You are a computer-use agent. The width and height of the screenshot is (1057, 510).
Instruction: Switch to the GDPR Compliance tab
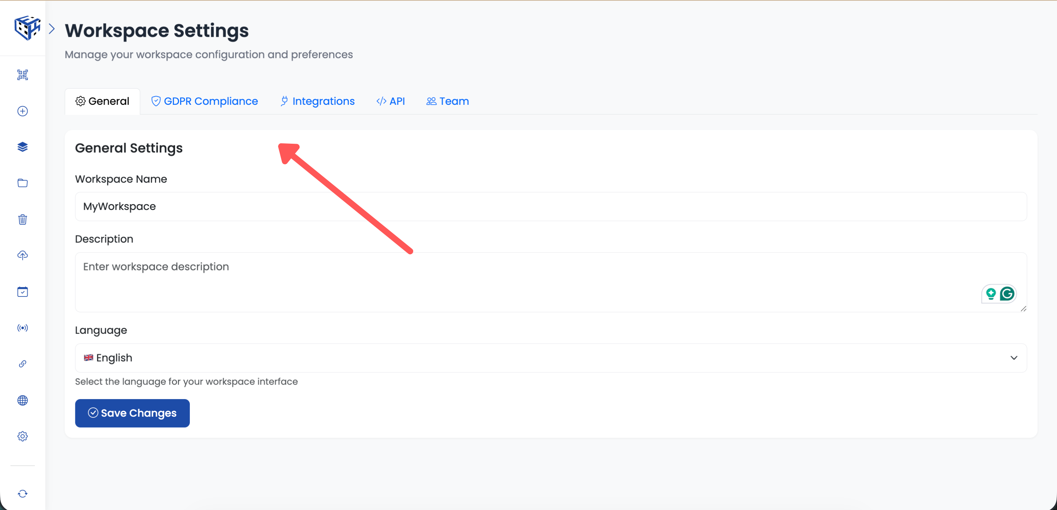point(204,101)
